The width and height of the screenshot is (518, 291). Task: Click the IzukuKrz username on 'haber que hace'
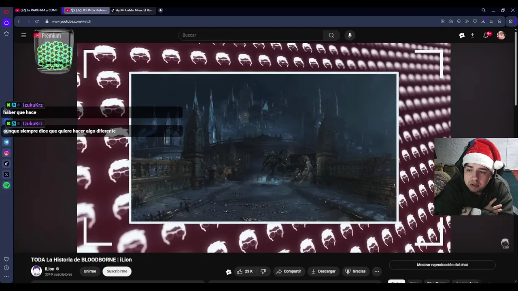tap(33, 105)
